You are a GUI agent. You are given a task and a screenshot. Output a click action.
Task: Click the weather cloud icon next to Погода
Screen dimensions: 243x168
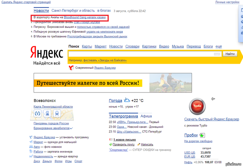click(127, 100)
